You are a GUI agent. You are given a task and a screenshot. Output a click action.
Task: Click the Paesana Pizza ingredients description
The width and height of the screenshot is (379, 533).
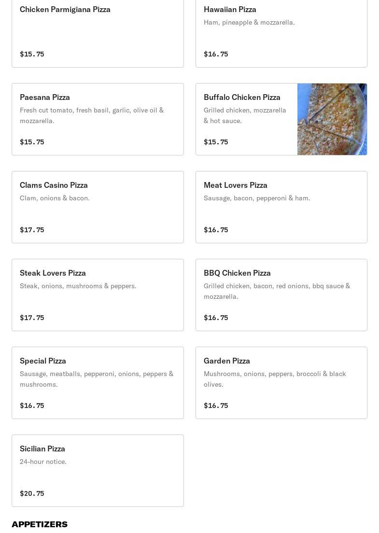(92, 115)
